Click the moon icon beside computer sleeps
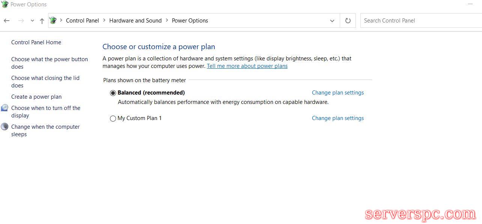The height and width of the screenshot is (224, 482). (5, 127)
